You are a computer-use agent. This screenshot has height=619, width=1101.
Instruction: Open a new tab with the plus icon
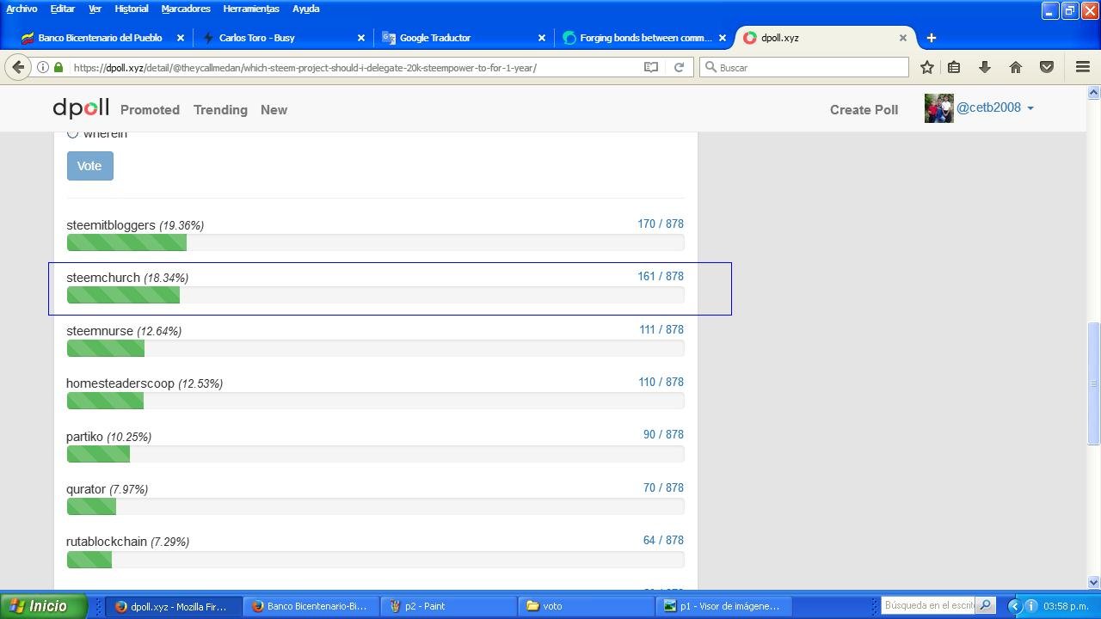931,38
